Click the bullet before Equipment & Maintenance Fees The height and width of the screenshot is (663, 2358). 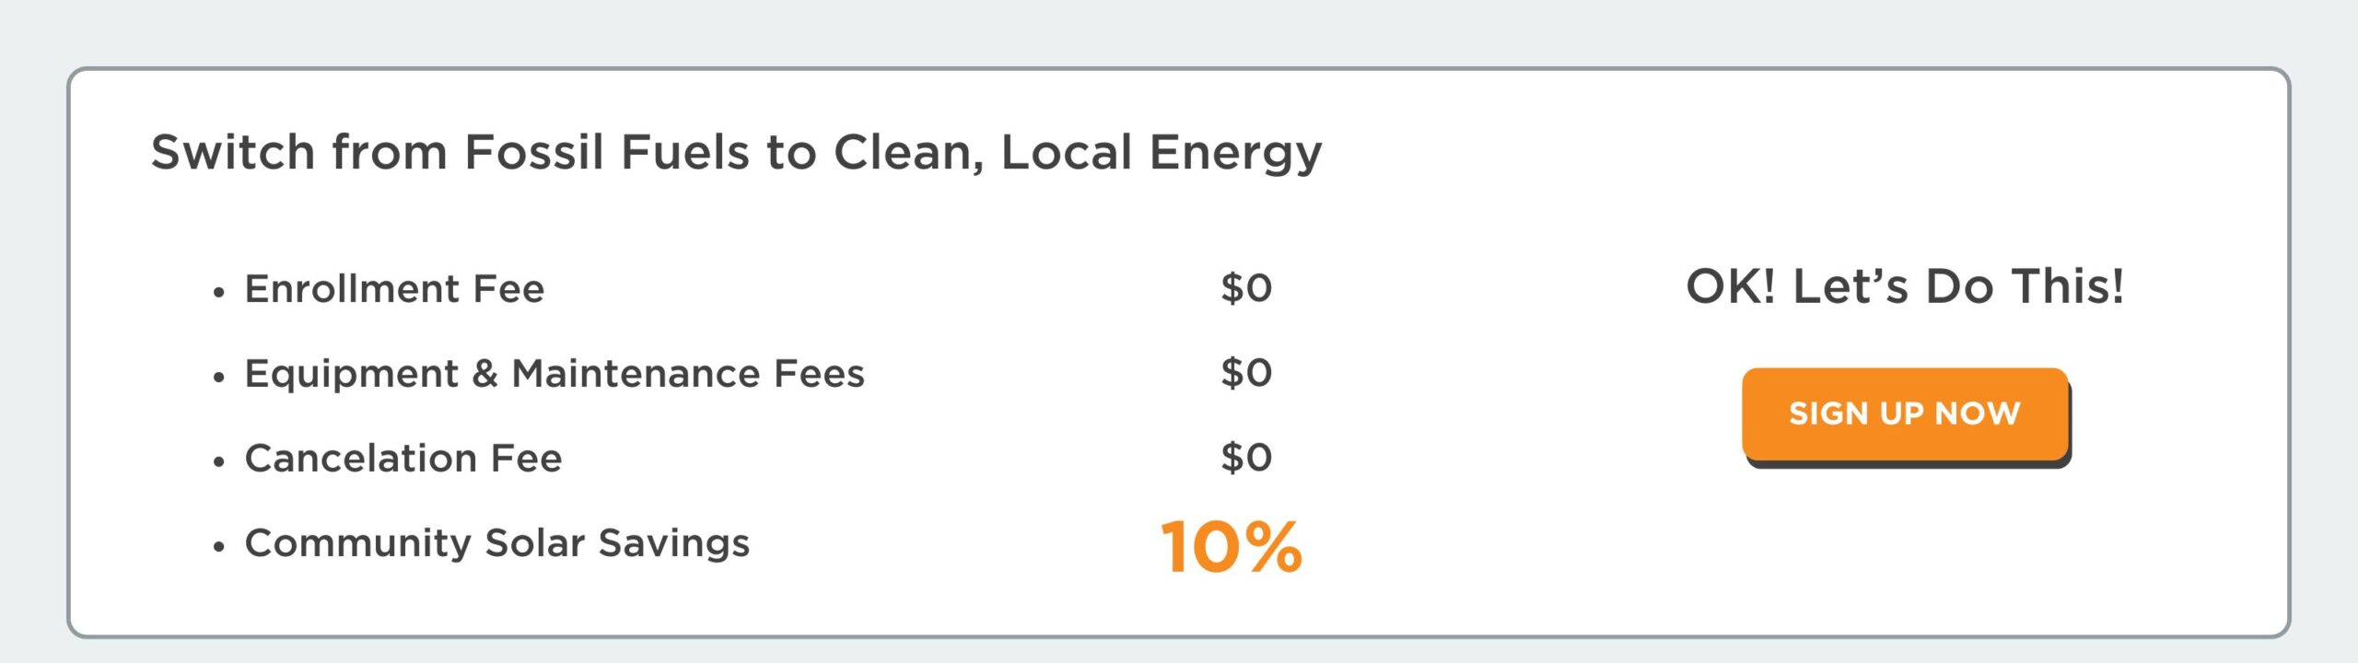click(x=218, y=378)
